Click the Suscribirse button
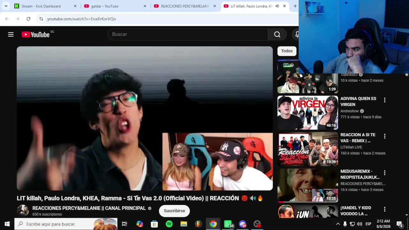 click(174, 211)
